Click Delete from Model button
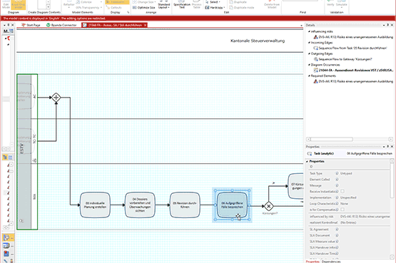Image resolution: width=396 pixels, height=263 pixels. (x=272, y=4)
